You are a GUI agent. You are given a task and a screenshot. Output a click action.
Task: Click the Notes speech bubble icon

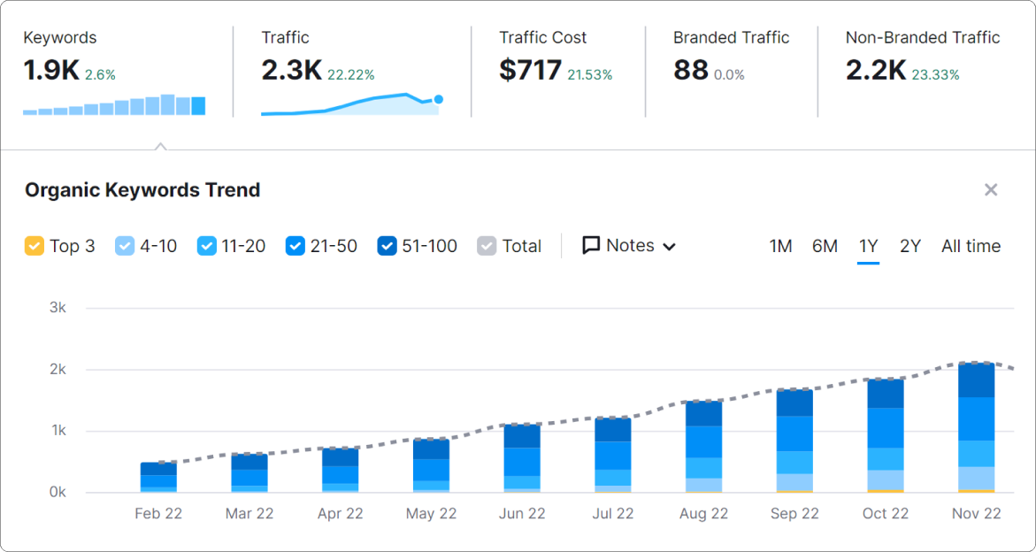click(x=591, y=246)
